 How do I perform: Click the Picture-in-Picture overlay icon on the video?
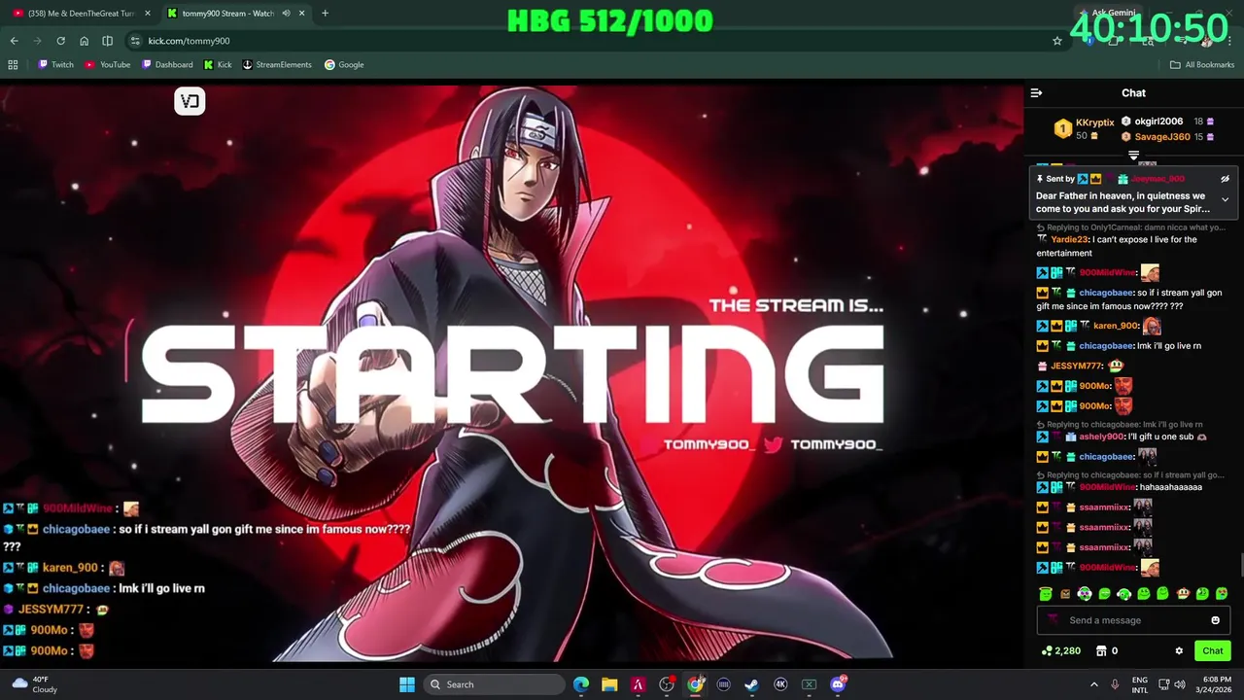tap(190, 101)
